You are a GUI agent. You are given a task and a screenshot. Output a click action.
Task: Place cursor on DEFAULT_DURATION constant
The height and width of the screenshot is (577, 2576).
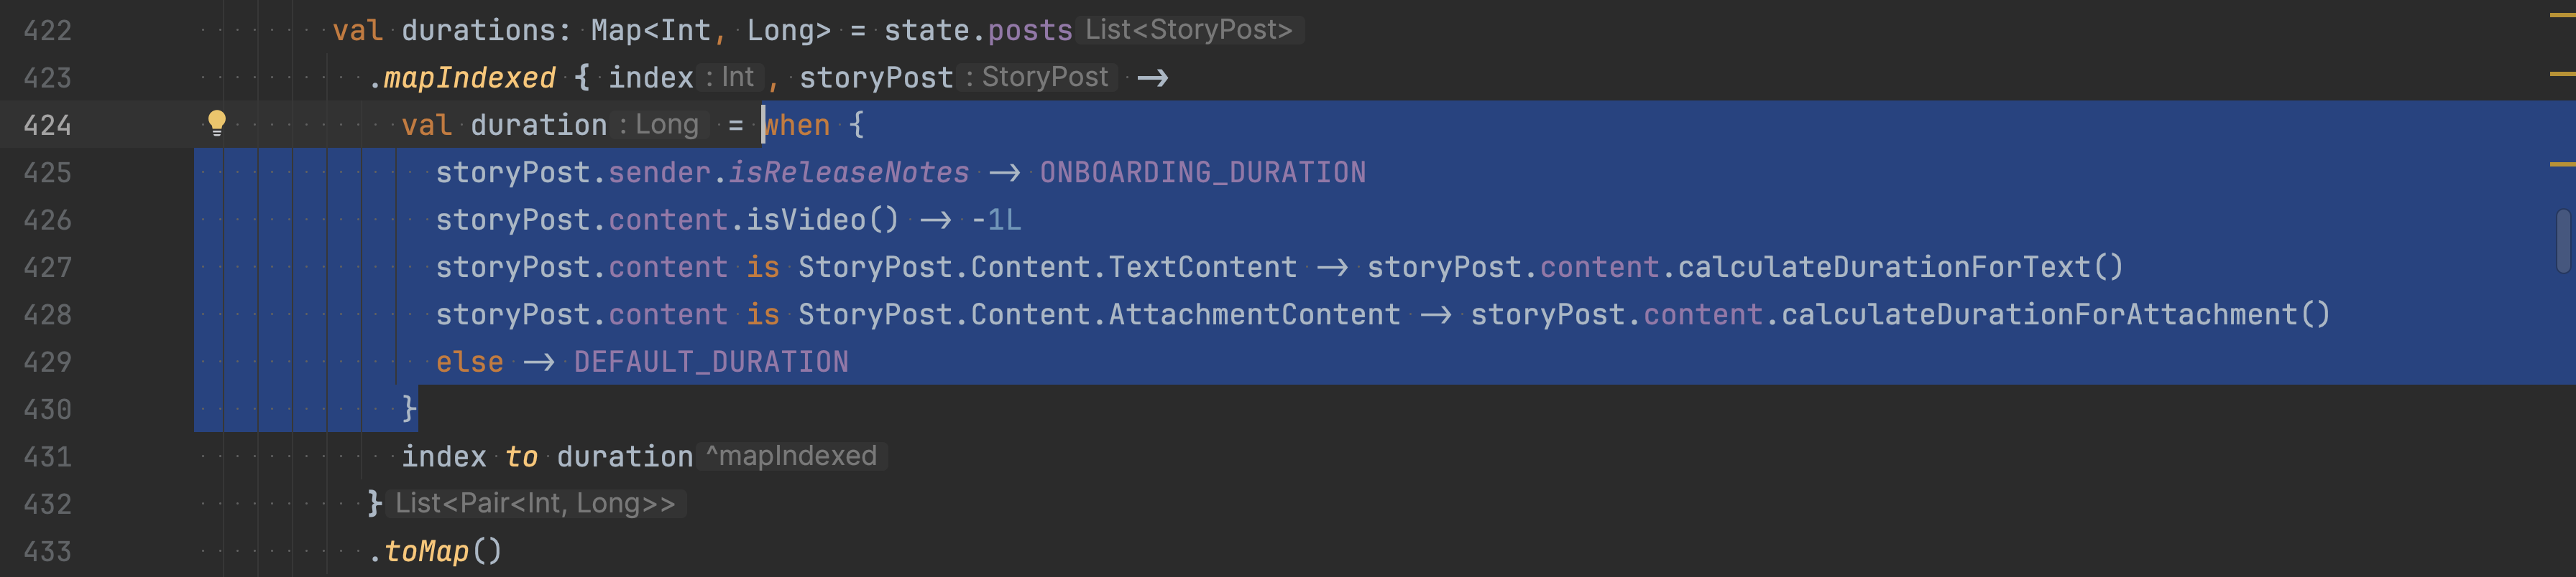[x=710, y=362]
